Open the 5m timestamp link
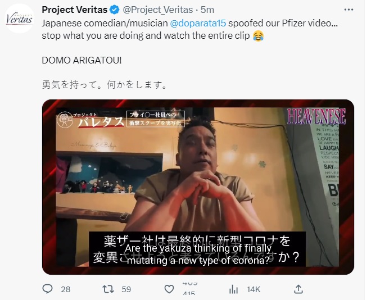The height and width of the screenshot is (300, 371). pyautogui.click(x=207, y=10)
